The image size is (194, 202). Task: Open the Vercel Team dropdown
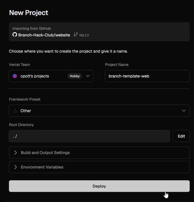pyautogui.click(x=51, y=76)
